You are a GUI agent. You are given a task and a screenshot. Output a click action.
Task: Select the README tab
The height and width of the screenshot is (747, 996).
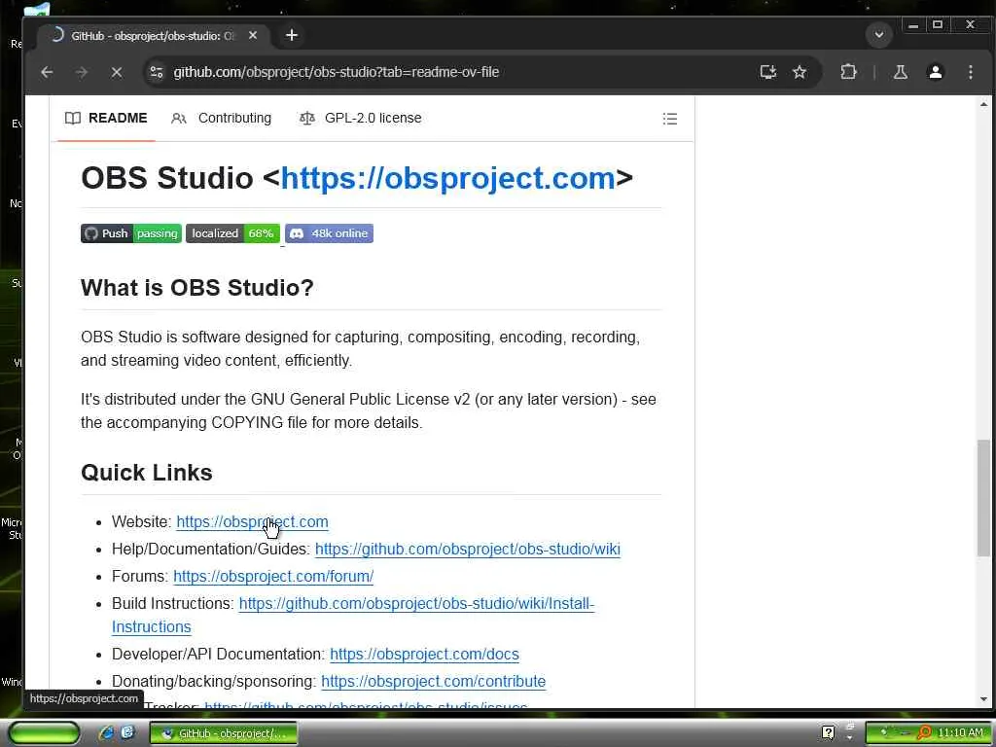pos(106,118)
